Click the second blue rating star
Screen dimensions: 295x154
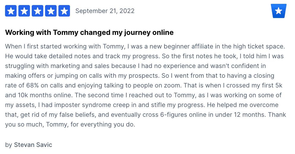pyautogui.click(x=24, y=11)
